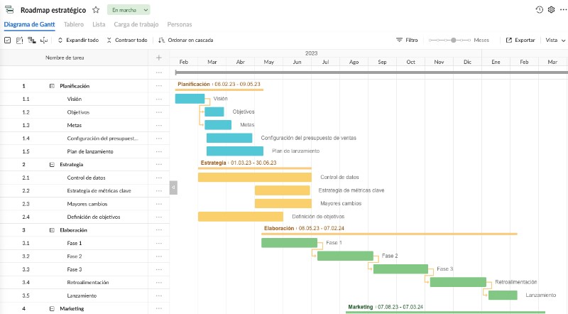Open the En marcha status dropdown

129,10
